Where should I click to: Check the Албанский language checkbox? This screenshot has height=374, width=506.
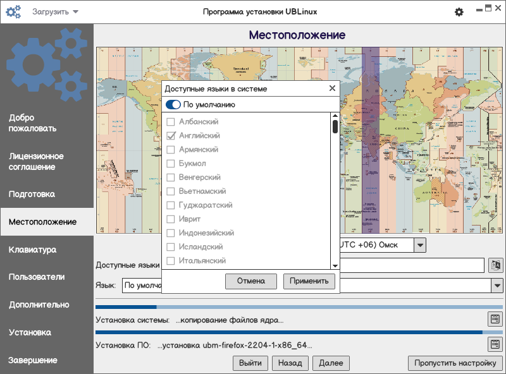[x=170, y=121]
